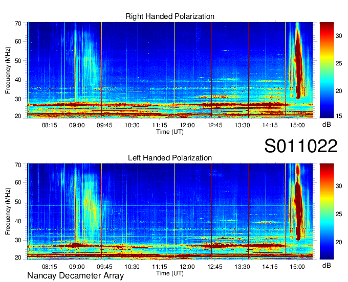Click the bottom plot's 'Frequency (MHz)' axis label
Image resolution: width=348 pixels, height=282 pixels.
(x=8, y=212)
